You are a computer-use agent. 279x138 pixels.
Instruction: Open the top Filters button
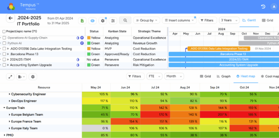click(x=208, y=20)
